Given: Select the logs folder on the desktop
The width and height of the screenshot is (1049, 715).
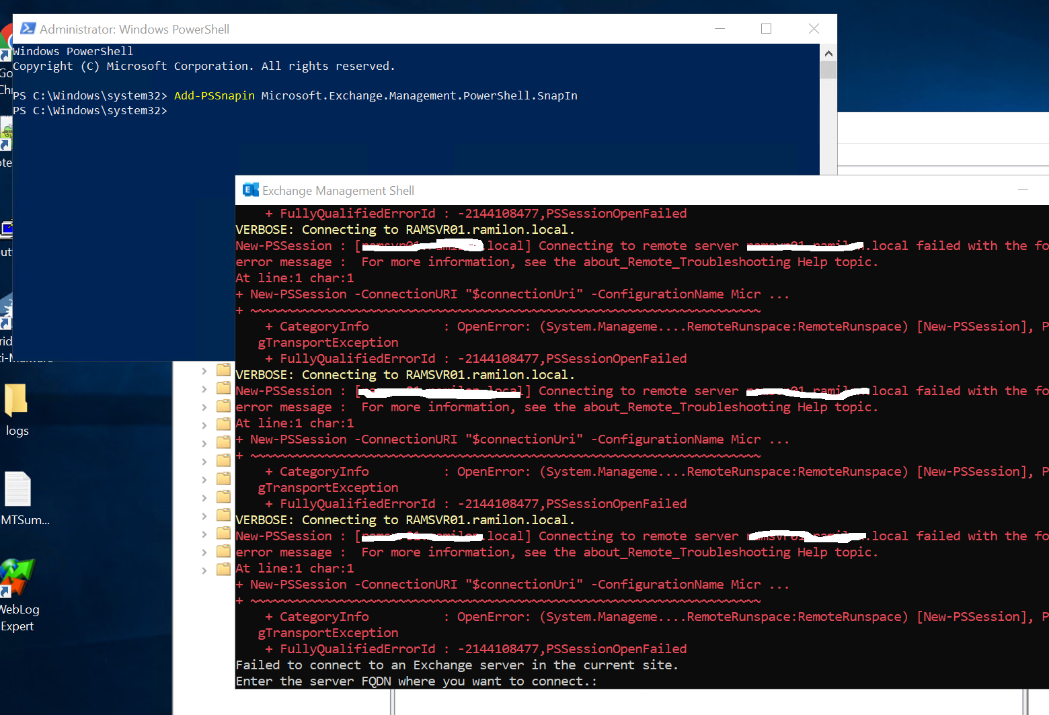Looking at the screenshot, I should (x=17, y=410).
